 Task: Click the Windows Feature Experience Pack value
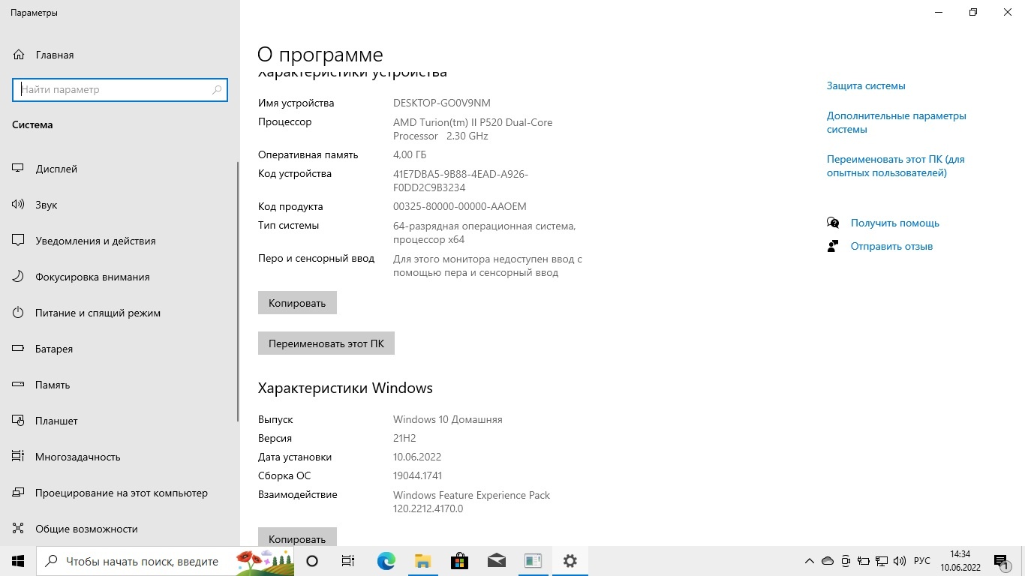point(471,502)
